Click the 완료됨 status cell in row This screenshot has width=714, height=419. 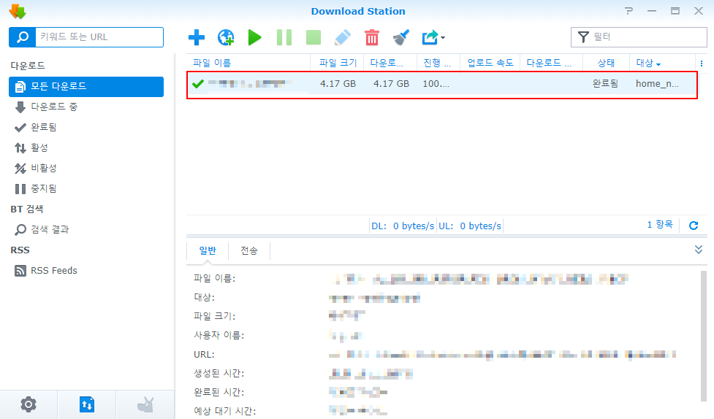pos(605,84)
